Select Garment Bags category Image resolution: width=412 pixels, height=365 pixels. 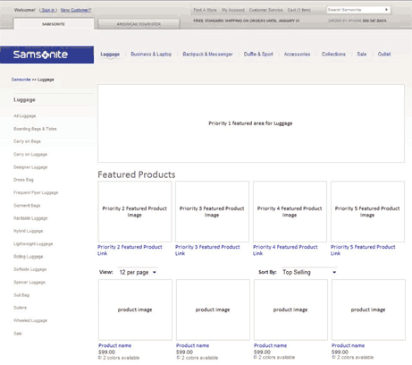click(27, 206)
